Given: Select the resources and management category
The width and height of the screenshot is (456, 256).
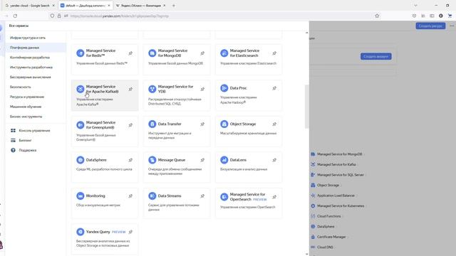Looking at the screenshot, I should click(27, 97).
